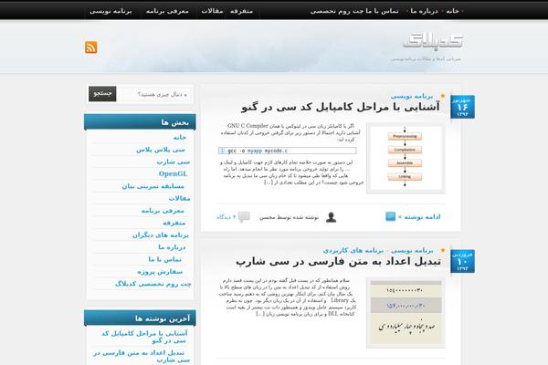Screen dimensions: 548x365
Task: Click the comment bubble icon in the first post
Action: 244,217
